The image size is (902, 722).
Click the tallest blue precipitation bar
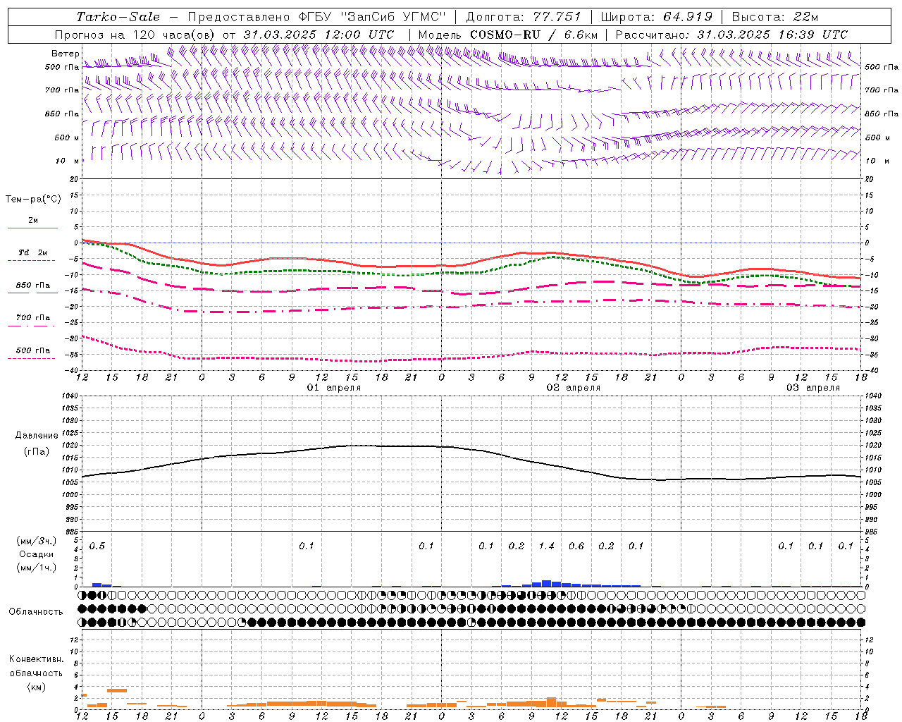pos(546,583)
